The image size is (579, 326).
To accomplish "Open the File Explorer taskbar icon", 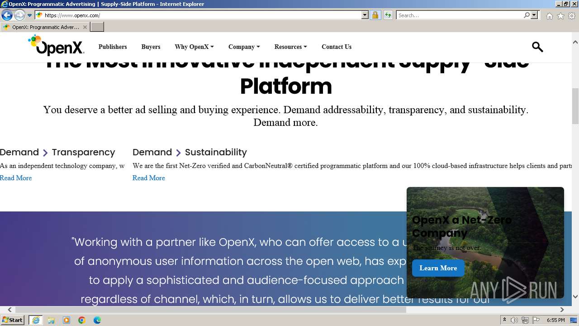I will click(x=51, y=320).
